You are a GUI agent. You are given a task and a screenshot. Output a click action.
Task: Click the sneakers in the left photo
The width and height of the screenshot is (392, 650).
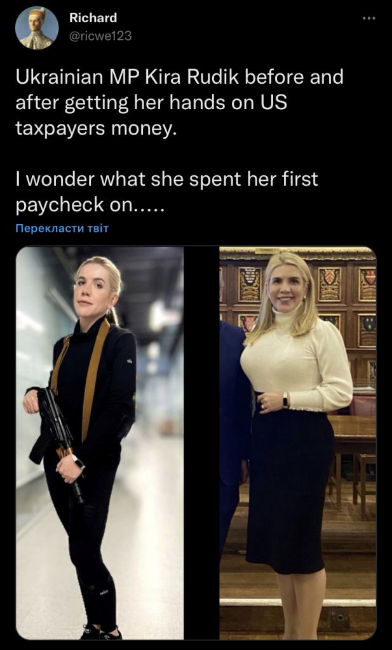pos(100,633)
